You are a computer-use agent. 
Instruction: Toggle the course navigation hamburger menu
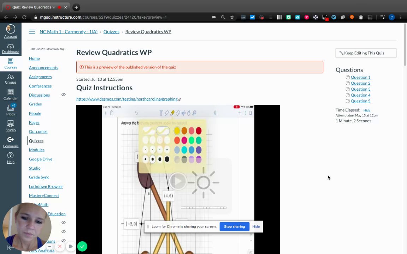point(32,32)
